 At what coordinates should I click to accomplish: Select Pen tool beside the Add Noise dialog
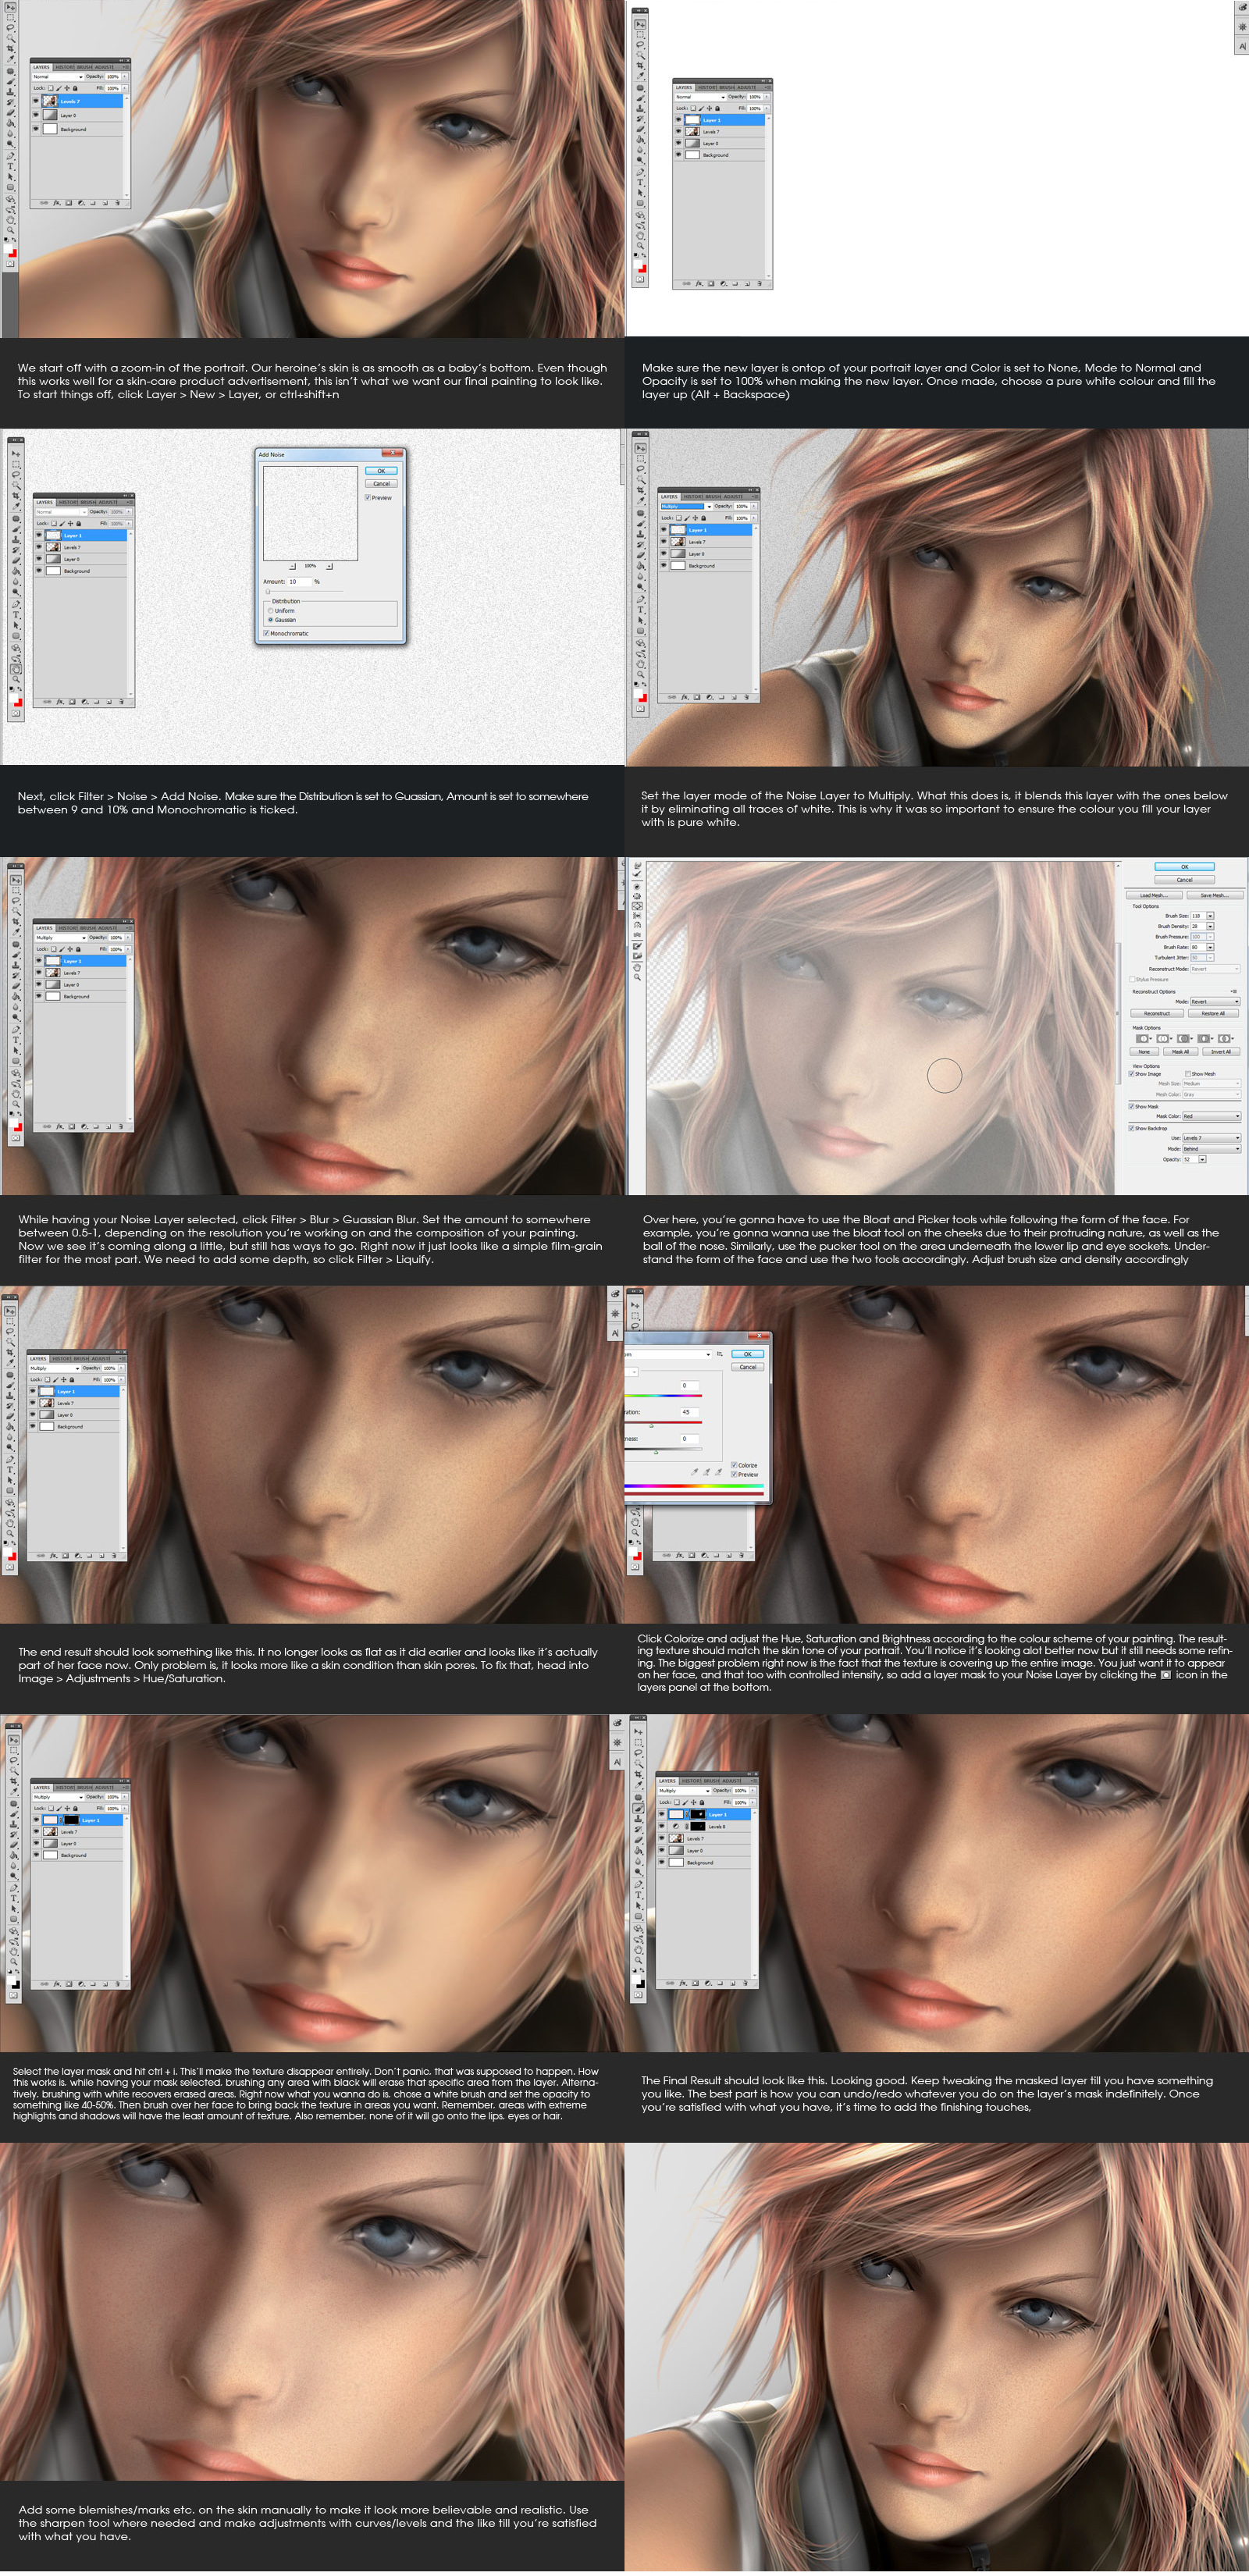coord(16,604)
